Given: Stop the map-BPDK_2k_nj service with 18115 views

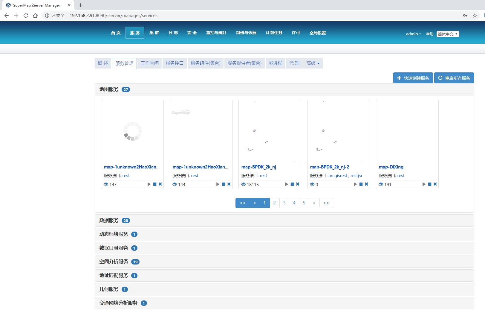Looking at the screenshot, I should click(292, 184).
